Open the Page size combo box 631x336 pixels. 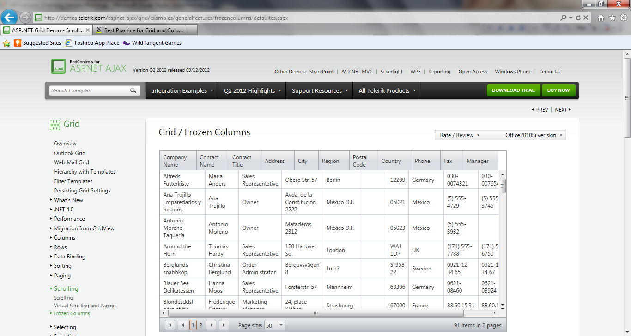(x=274, y=325)
